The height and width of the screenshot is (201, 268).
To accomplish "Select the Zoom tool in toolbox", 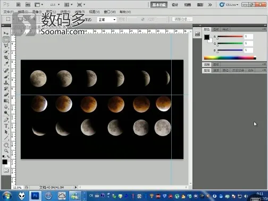I will [6, 151].
